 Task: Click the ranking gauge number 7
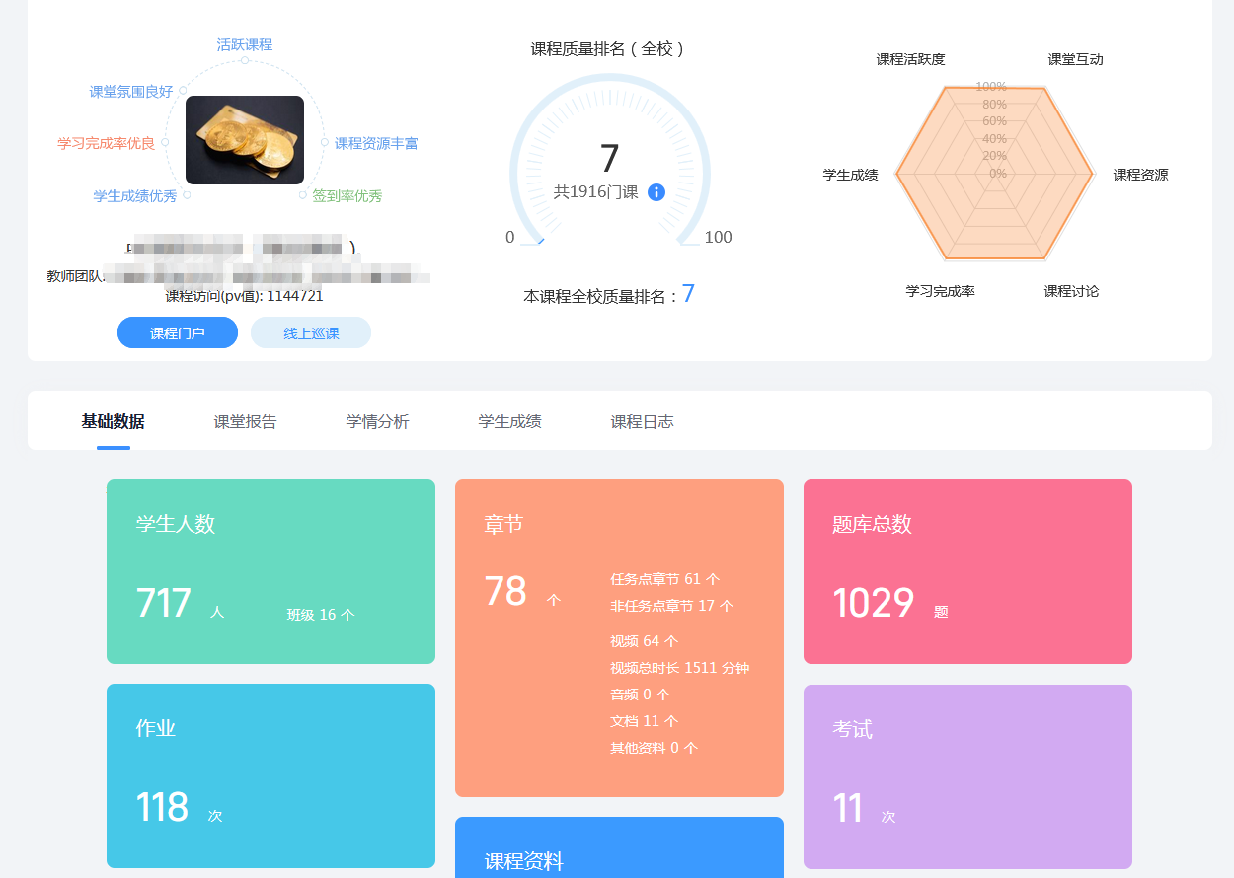click(610, 159)
